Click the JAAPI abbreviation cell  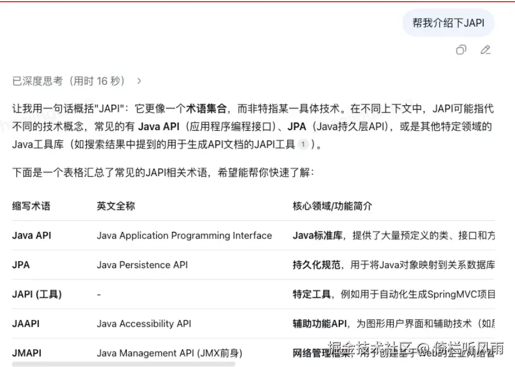click(26, 324)
